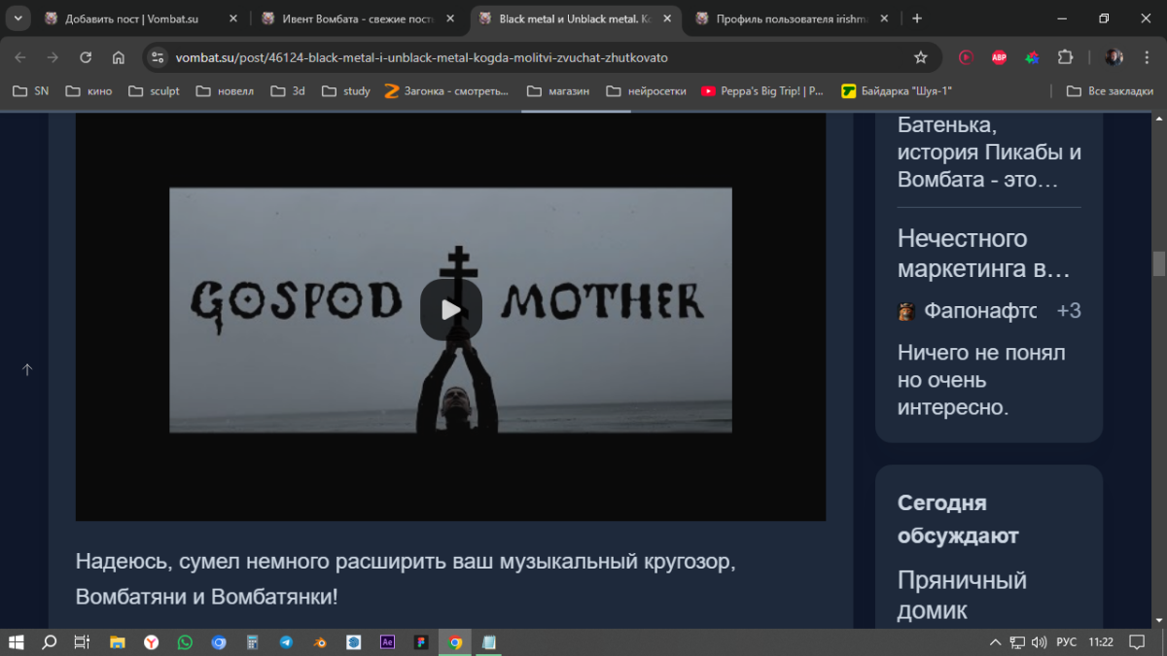
Task: Open the 'кино' bookmarks folder
Action: pos(88,91)
